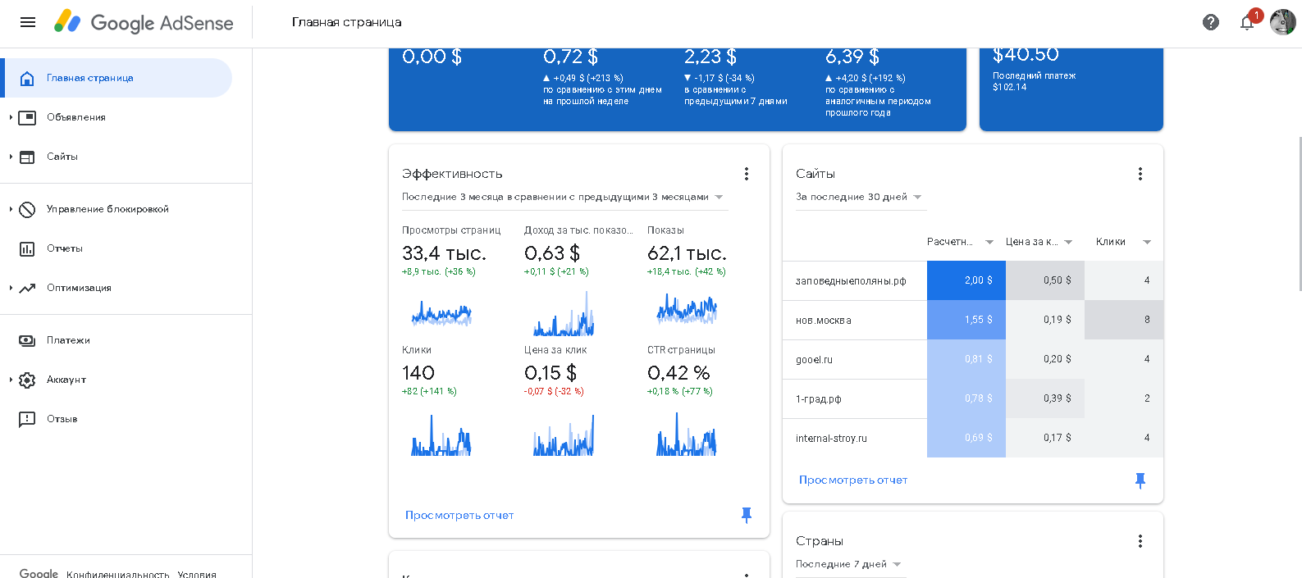Screen dimensions: 1302x578
Task: Click the Главная страница home icon
Action: click(27, 78)
